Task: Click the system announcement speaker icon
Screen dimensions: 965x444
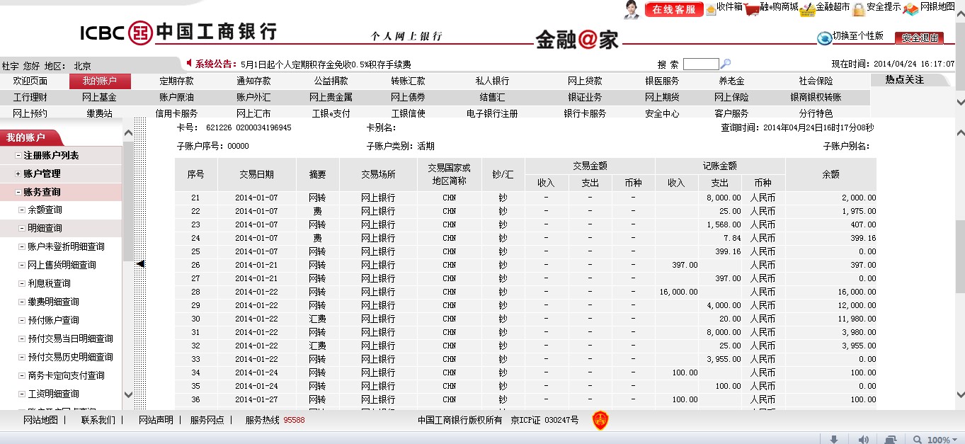Action: click(x=189, y=64)
